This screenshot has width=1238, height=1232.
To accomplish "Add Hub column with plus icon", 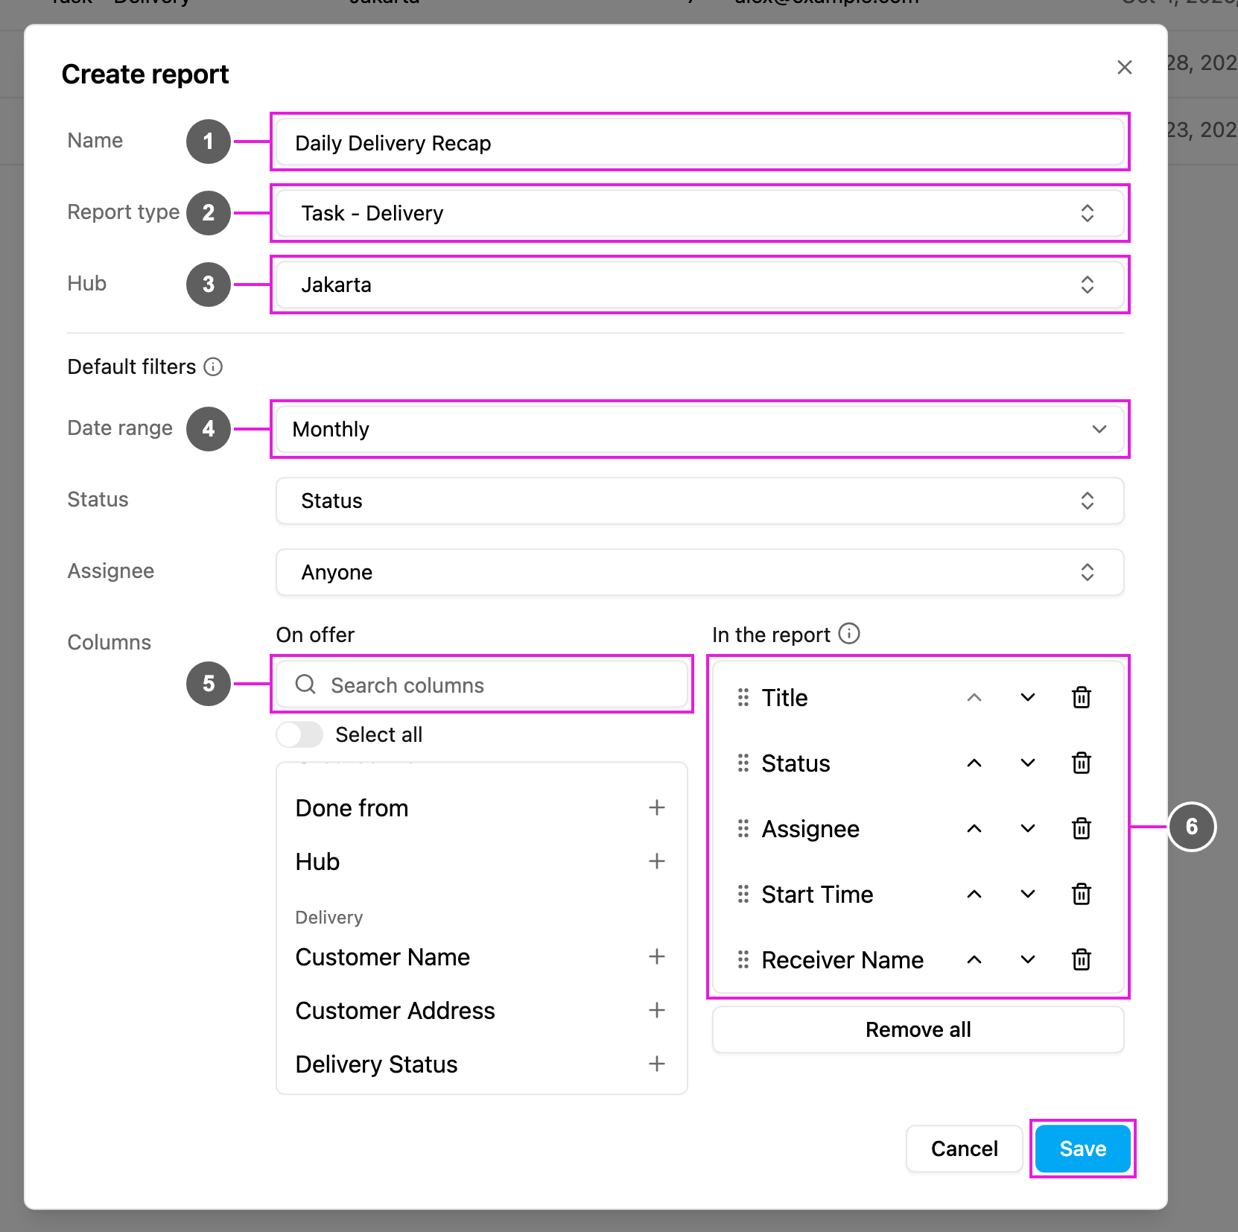I will [x=657, y=862].
